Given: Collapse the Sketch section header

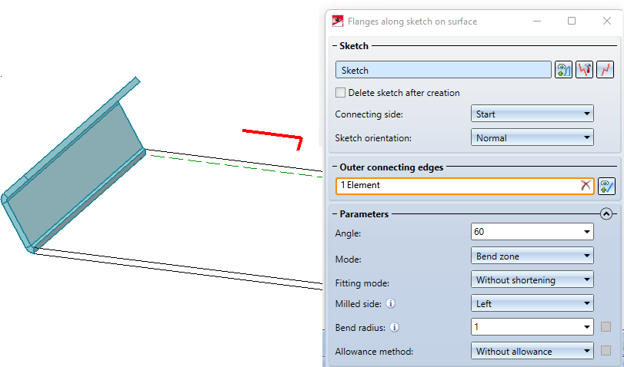Looking at the screenshot, I should point(335,46).
